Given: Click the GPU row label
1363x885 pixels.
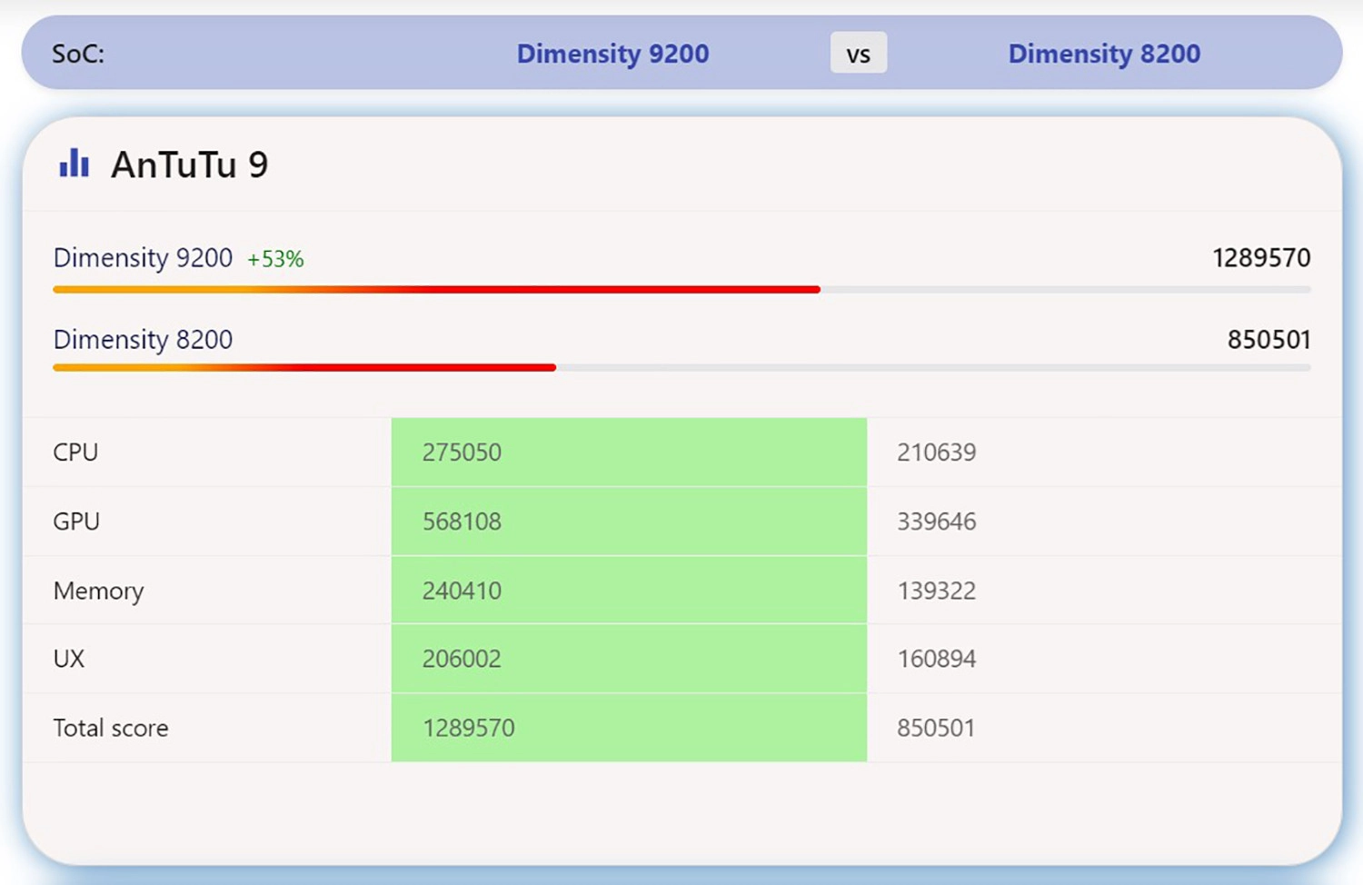Looking at the screenshot, I should [x=76, y=522].
